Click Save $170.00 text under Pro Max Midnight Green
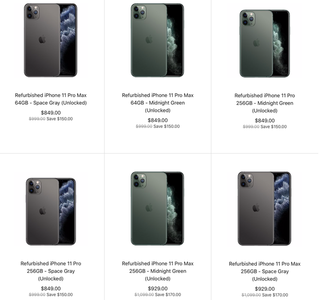The height and width of the screenshot is (300, 321). tap(168, 295)
